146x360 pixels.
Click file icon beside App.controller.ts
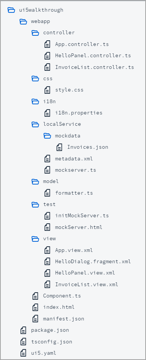[47, 44]
